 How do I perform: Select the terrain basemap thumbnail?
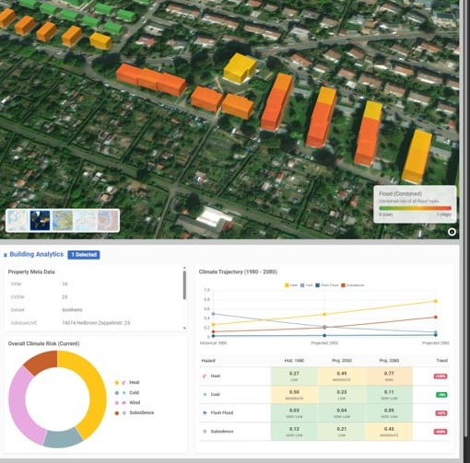click(63, 220)
